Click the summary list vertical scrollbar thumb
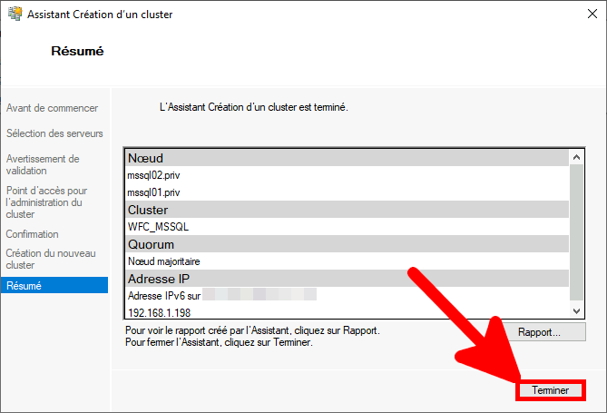The image size is (607, 413). coord(576,232)
